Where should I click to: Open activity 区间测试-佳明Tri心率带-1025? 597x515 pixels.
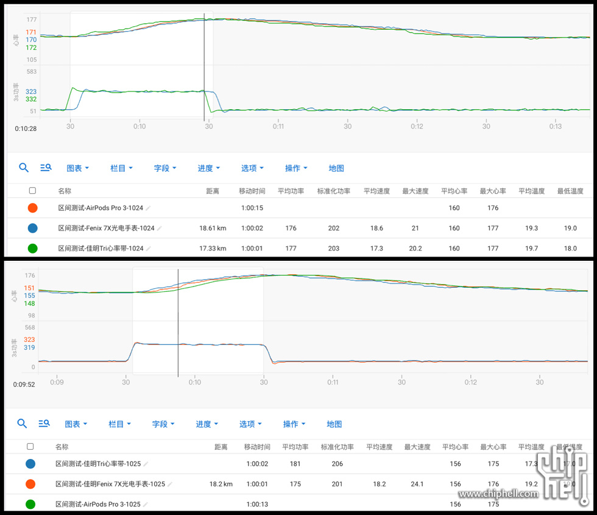coord(98,464)
